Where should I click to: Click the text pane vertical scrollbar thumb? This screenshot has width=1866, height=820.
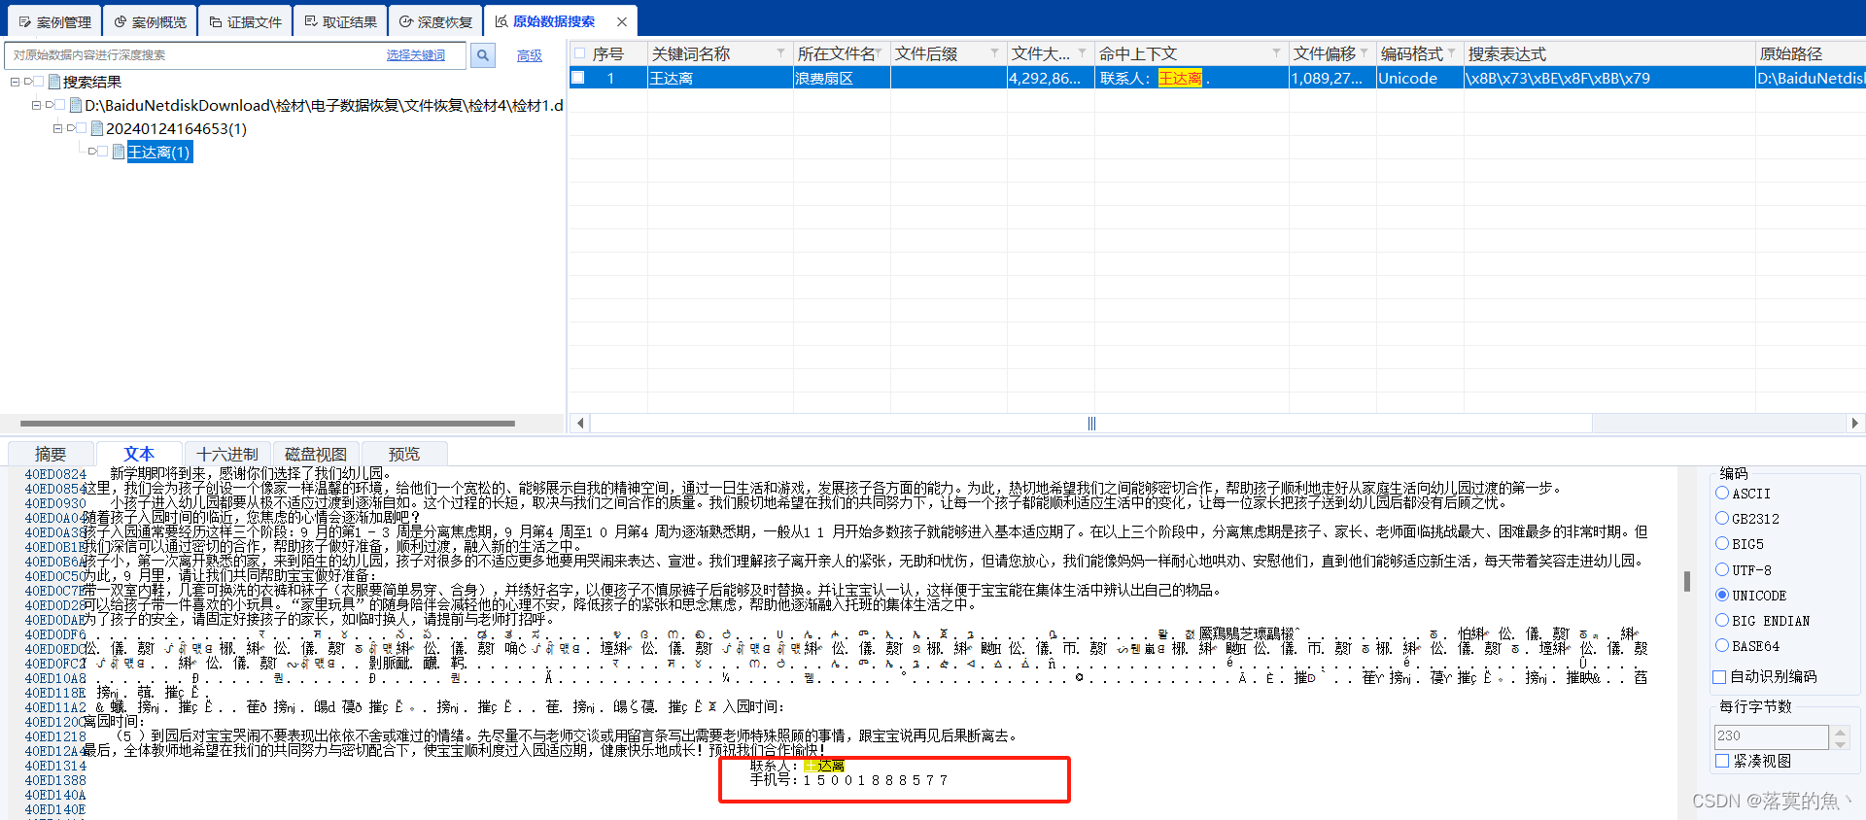pos(1686,581)
